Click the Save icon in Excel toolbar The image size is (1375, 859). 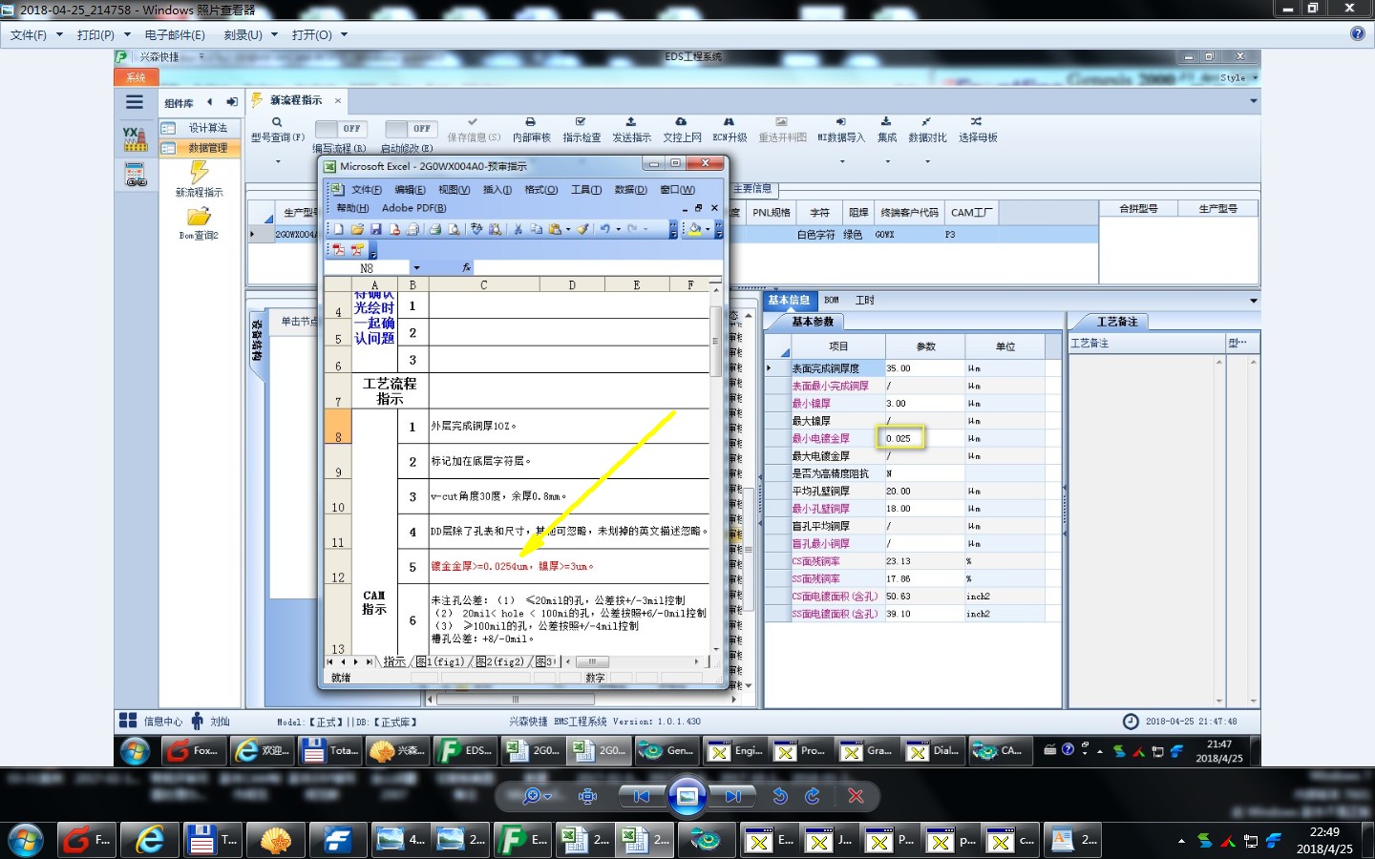point(375,229)
